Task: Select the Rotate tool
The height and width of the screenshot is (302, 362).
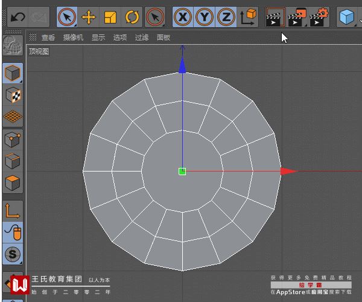Action: pyautogui.click(x=132, y=17)
